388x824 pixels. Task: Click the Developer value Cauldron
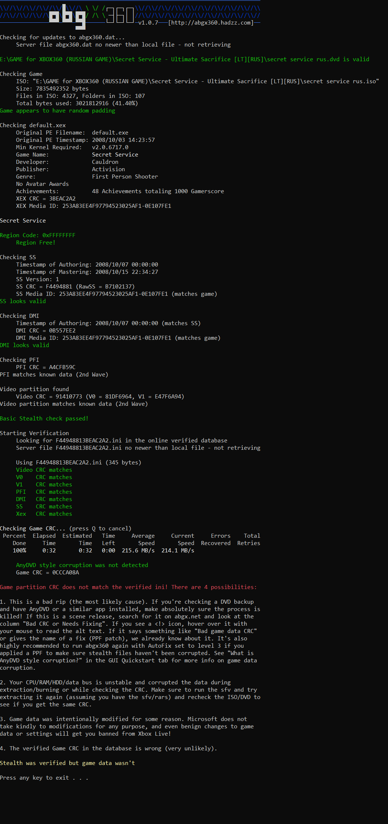click(105, 162)
